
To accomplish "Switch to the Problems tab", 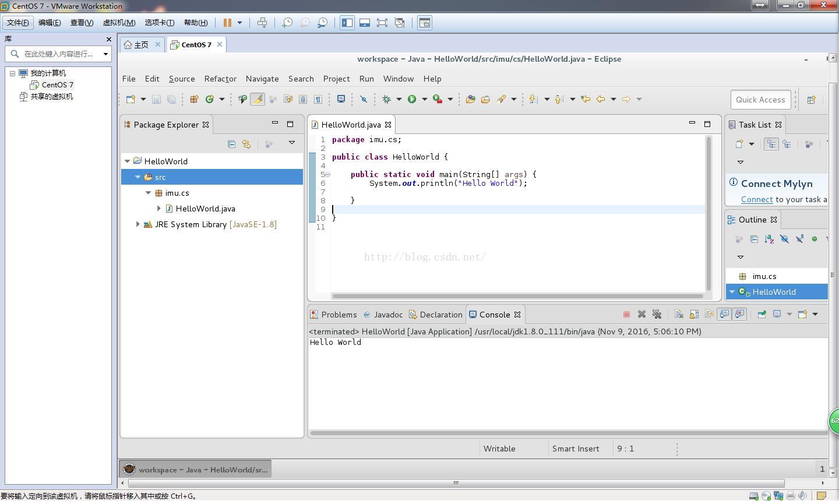I will [x=339, y=315].
